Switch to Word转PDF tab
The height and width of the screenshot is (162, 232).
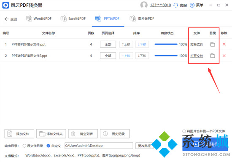39,19
